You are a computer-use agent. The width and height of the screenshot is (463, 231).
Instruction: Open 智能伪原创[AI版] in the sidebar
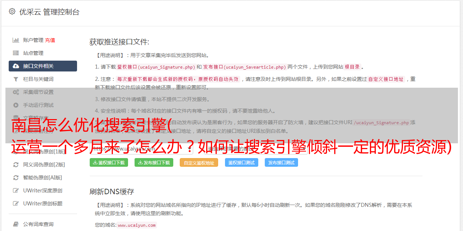point(43,178)
